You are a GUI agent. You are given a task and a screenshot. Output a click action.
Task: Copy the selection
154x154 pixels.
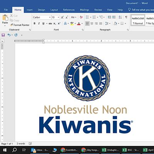(14, 20)
